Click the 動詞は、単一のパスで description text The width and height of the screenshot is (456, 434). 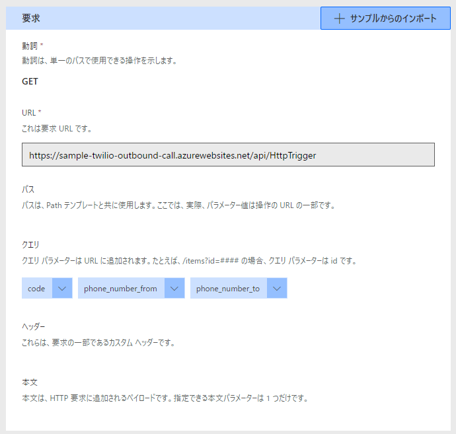click(99, 61)
